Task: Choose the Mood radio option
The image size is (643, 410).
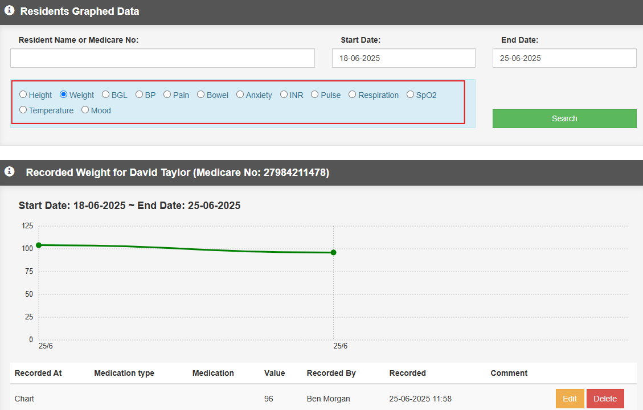Action: coord(85,110)
